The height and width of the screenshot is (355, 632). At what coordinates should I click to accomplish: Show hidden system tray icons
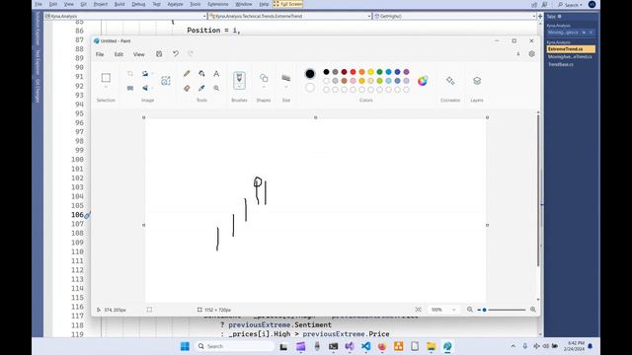tap(513, 346)
